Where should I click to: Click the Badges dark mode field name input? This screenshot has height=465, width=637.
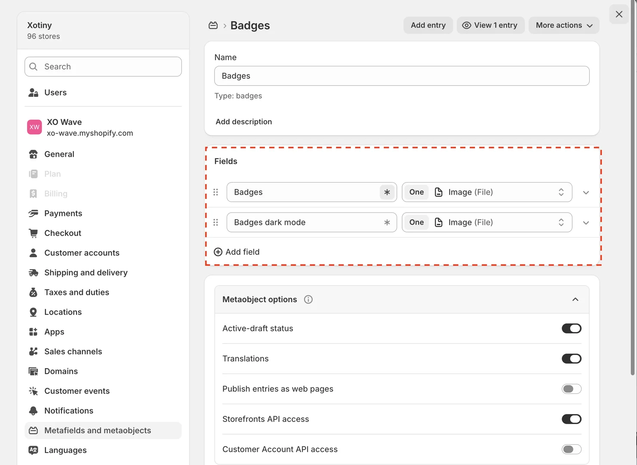(x=312, y=222)
